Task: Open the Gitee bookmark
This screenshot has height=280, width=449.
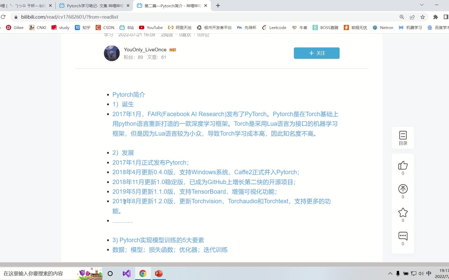Action: point(15,27)
